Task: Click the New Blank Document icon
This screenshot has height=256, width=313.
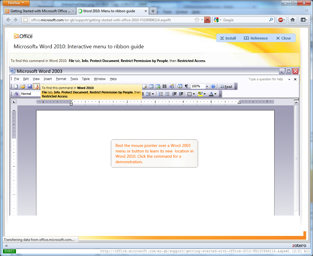Action: coord(16,86)
